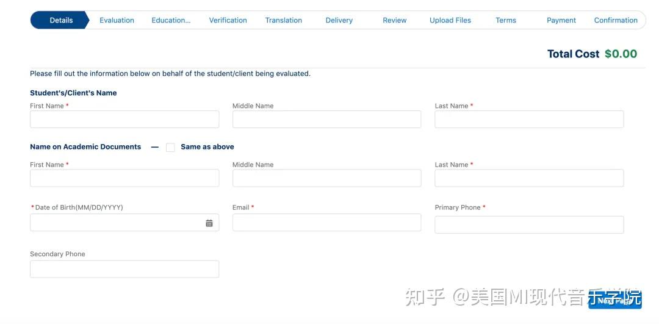Focus the student's First Name field
This screenshot has height=324, width=659.
pyautogui.click(x=124, y=120)
